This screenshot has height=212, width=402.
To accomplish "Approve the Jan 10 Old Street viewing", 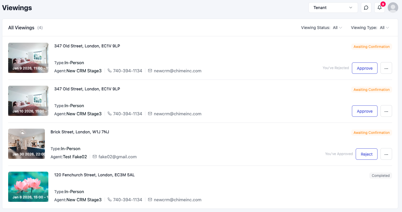I will tap(365, 111).
